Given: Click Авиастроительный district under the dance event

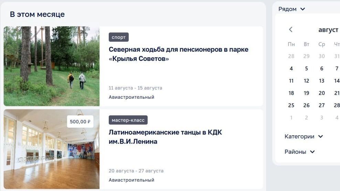Looking at the screenshot, I should 131,180.
